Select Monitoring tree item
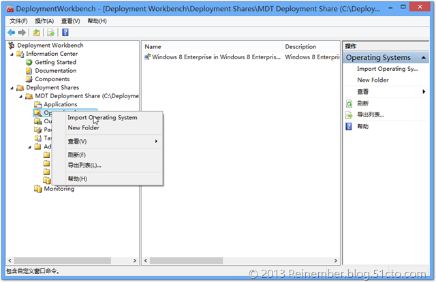The image size is (436, 282). [x=59, y=189]
